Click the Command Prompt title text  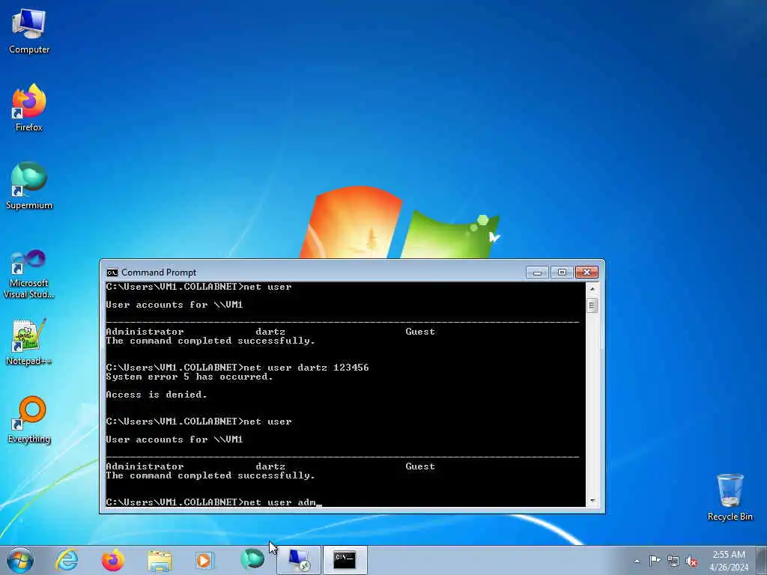[x=159, y=273]
